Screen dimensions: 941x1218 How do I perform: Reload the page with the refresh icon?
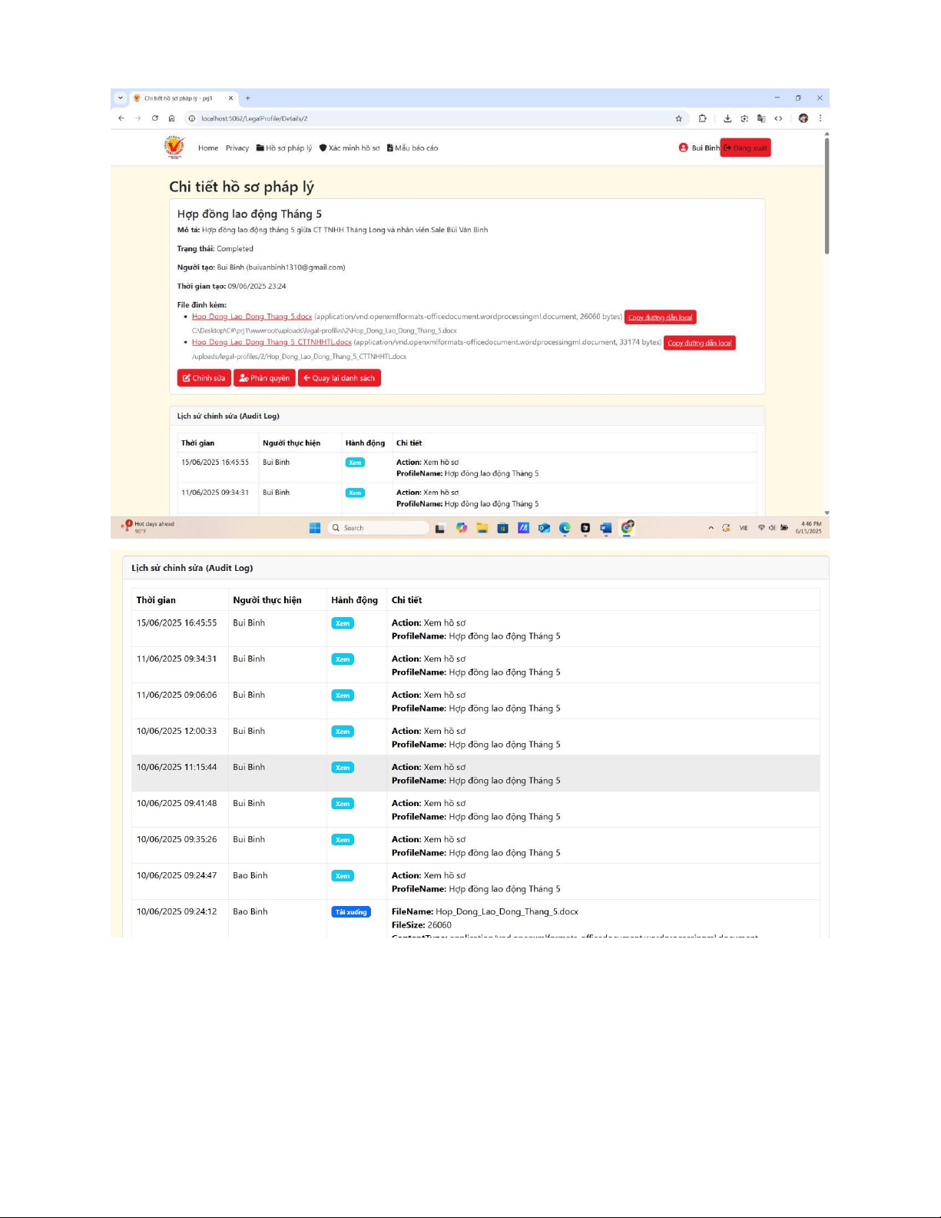tap(154, 118)
